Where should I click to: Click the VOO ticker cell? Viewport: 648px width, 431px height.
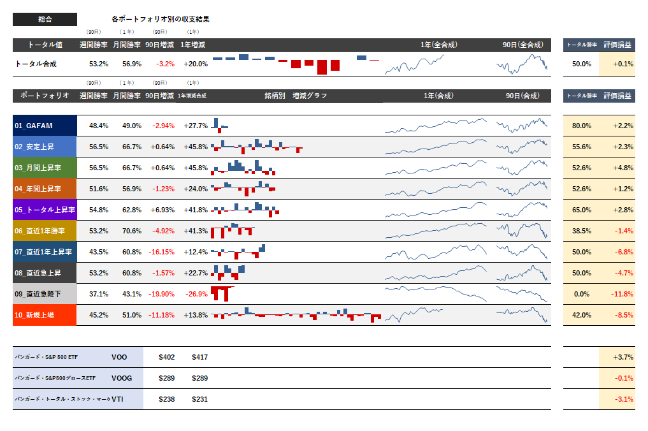pos(119,358)
